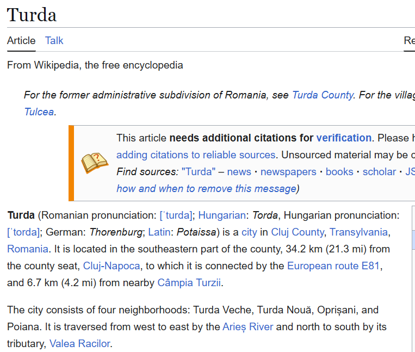Viewport: 415px width, 352px height.
Task: Click the citation-needed book icon
Action: tap(95, 163)
